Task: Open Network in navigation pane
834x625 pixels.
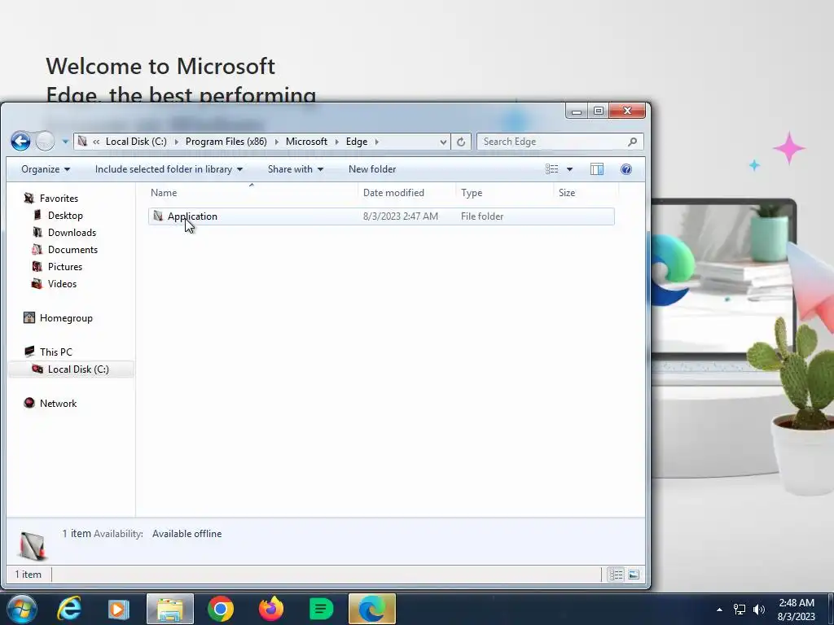Action: click(x=58, y=404)
